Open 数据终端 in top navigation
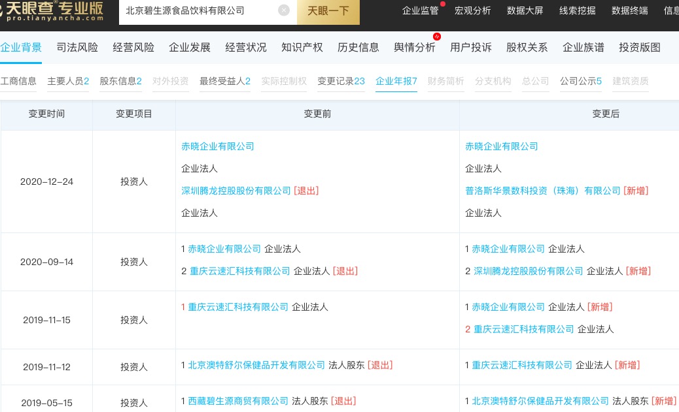 click(630, 11)
